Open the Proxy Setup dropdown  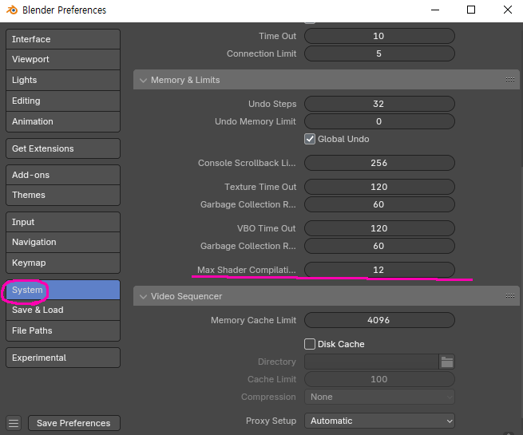click(x=379, y=421)
